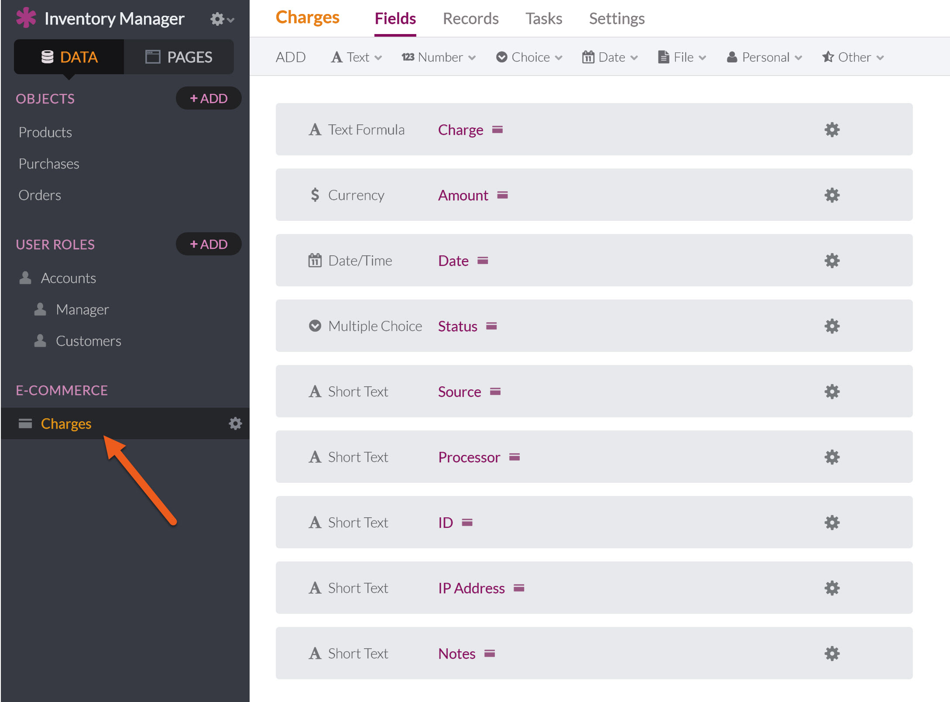Switch to the PAGES section

point(178,57)
